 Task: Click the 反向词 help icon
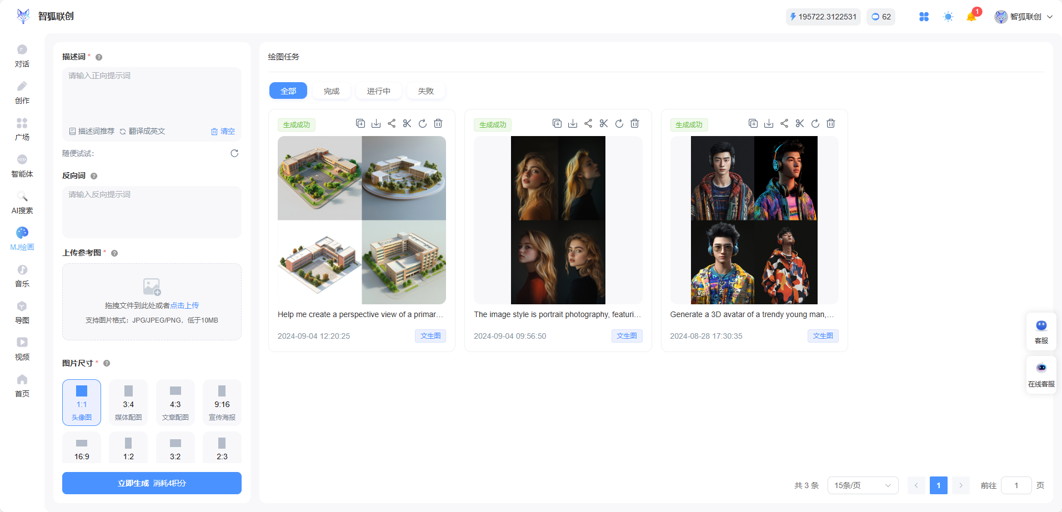pyautogui.click(x=94, y=176)
